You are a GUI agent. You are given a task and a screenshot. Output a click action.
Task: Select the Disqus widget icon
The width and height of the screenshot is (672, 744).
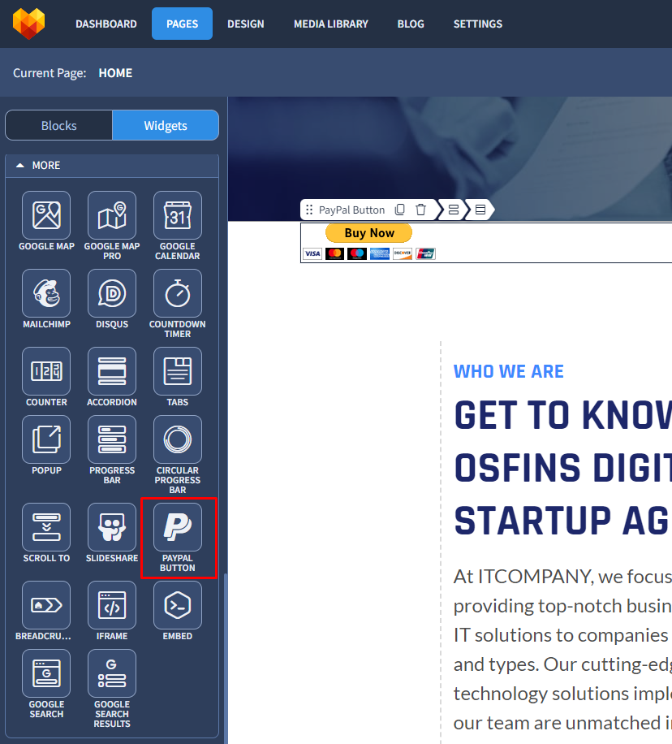pos(112,294)
